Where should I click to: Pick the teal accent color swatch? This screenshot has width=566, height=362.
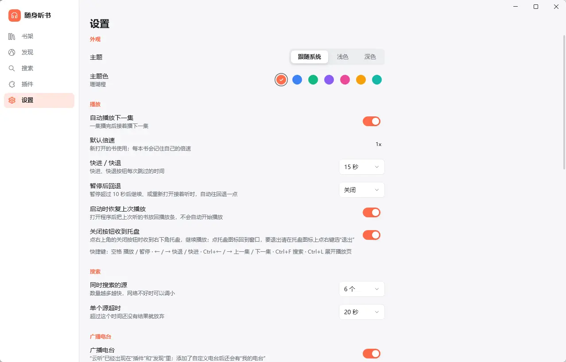point(377,80)
